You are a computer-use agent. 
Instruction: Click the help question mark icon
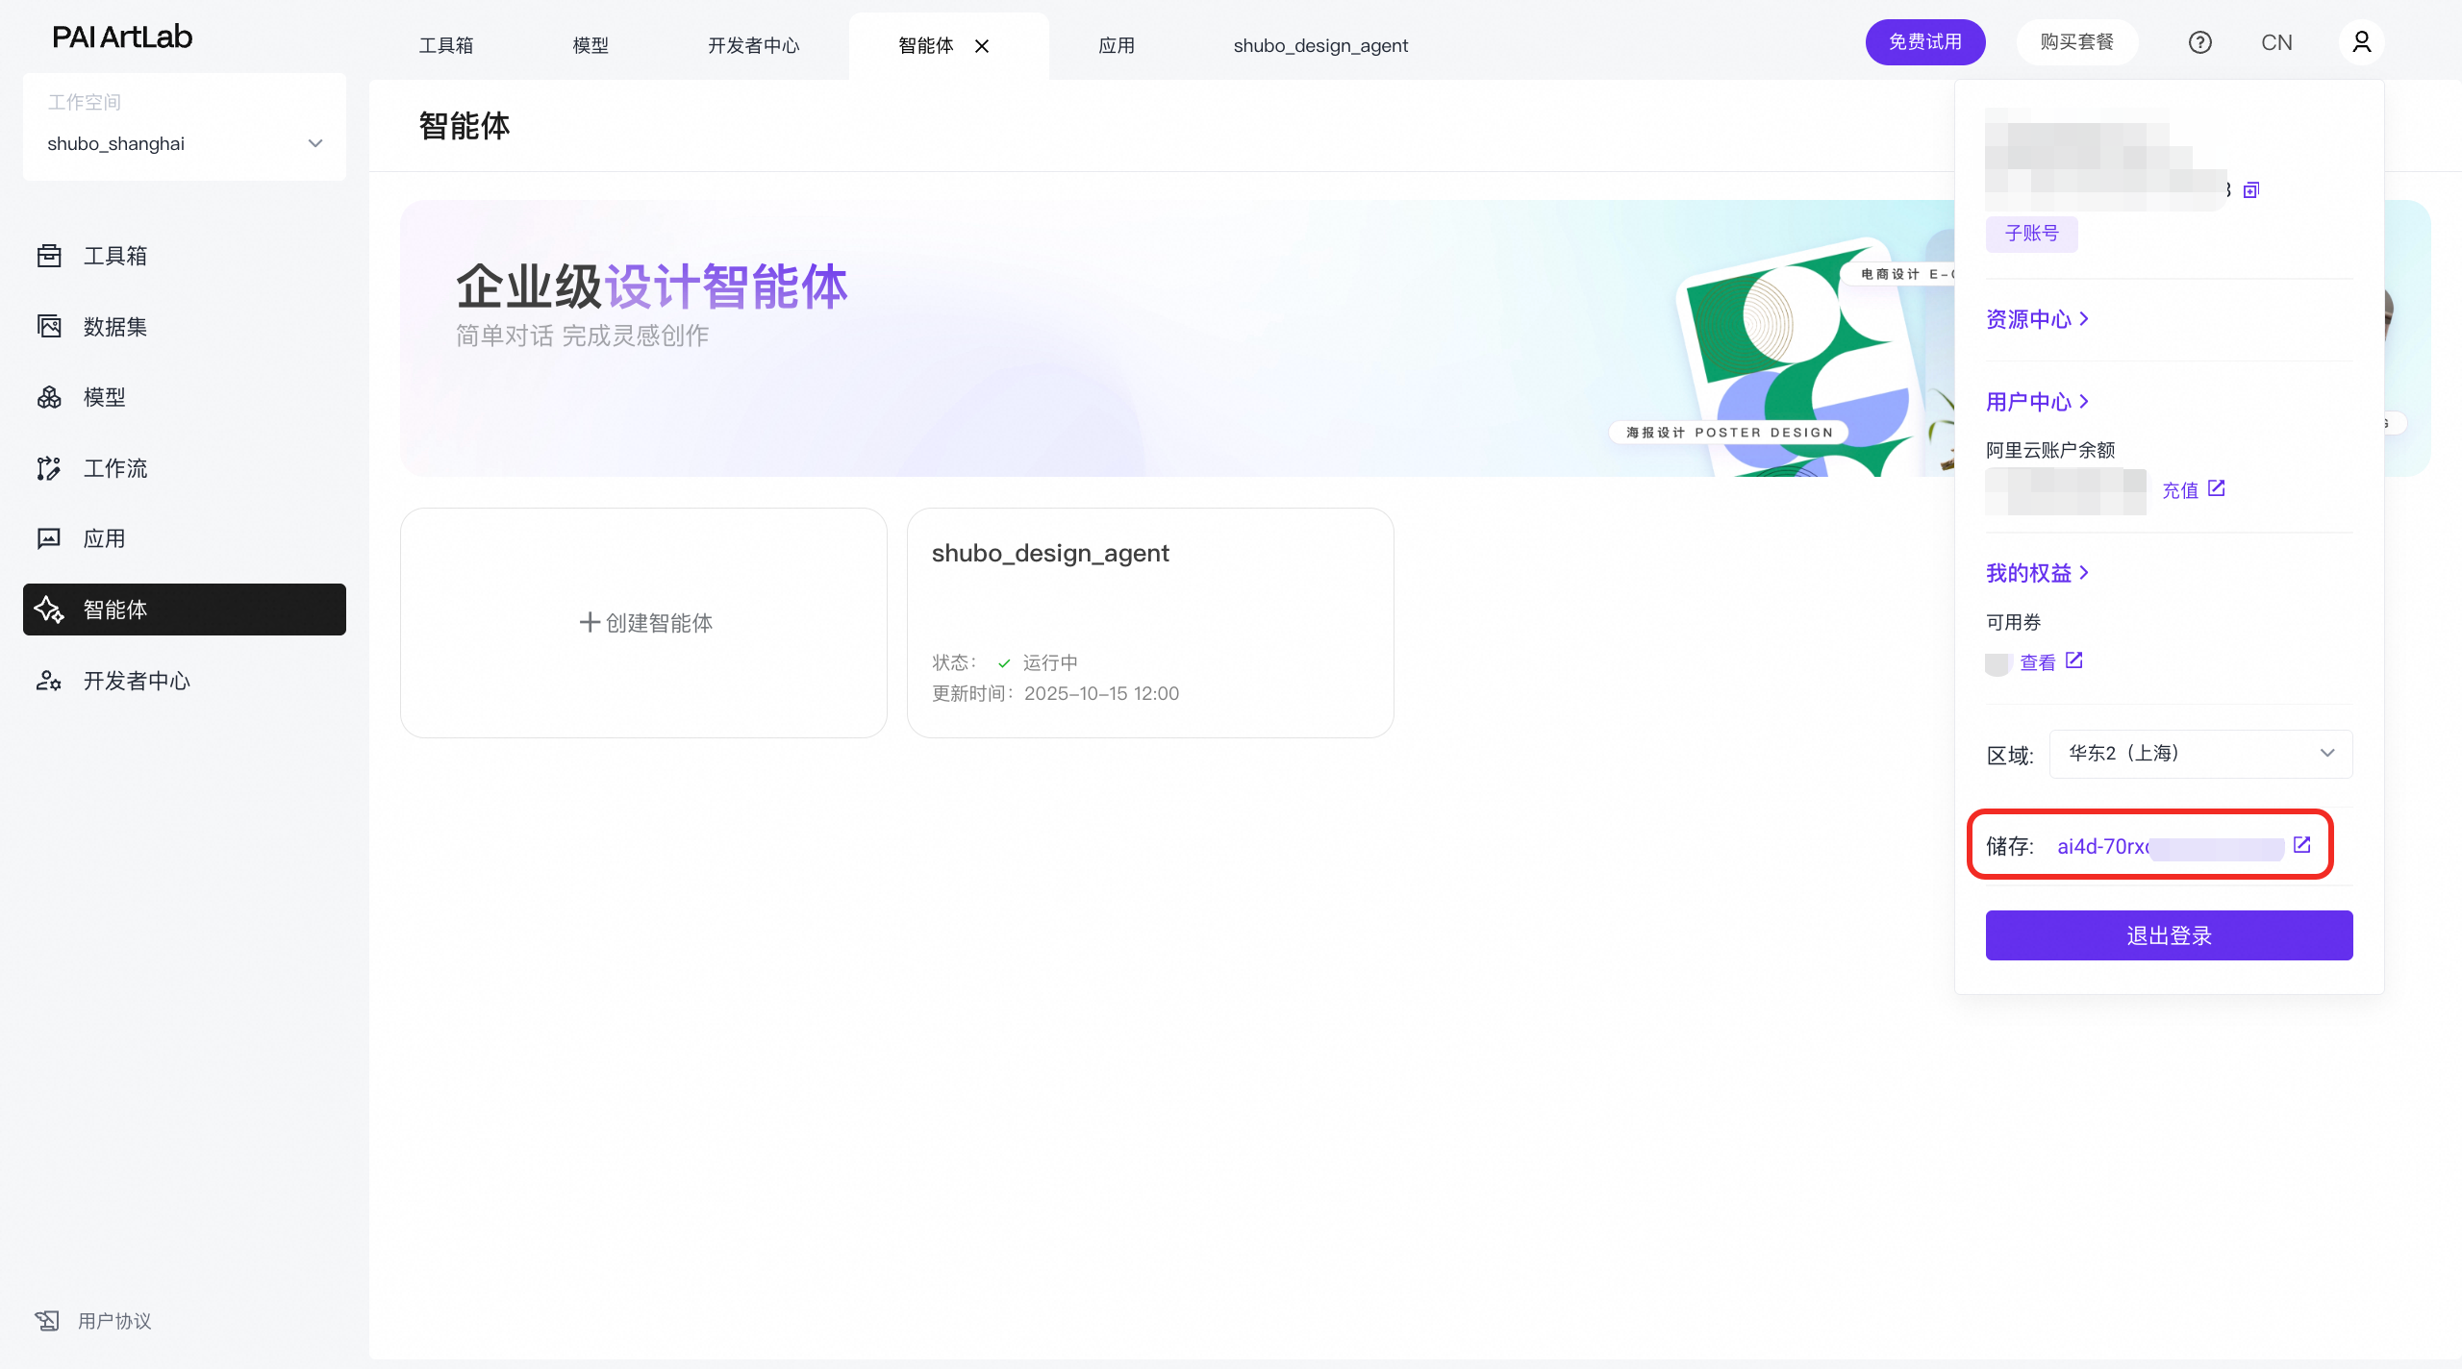[x=2199, y=42]
